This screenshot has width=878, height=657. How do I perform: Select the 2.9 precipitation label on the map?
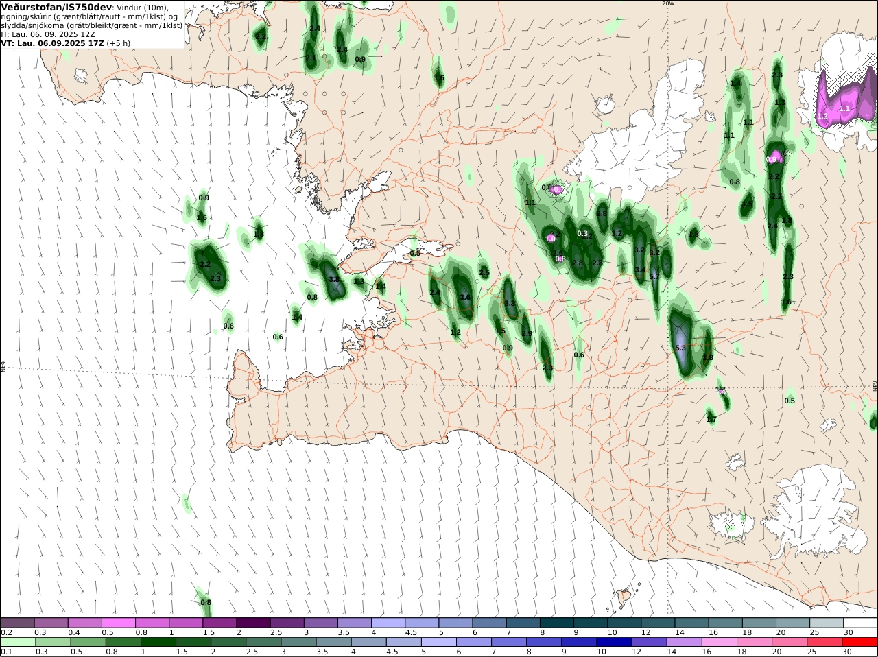click(527, 333)
